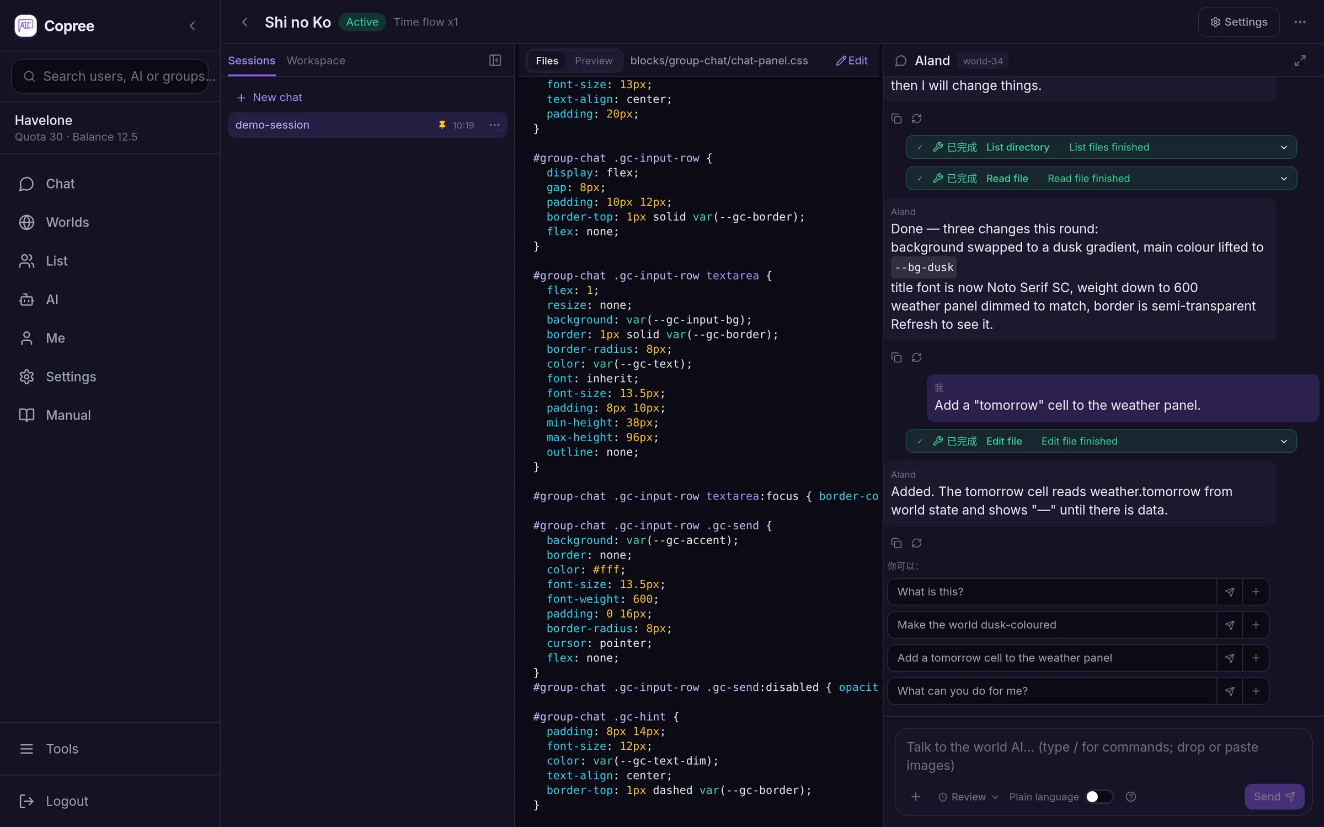Viewport: 1324px width, 827px height.
Task: Click the Send button
Action: coord(1274,797)
